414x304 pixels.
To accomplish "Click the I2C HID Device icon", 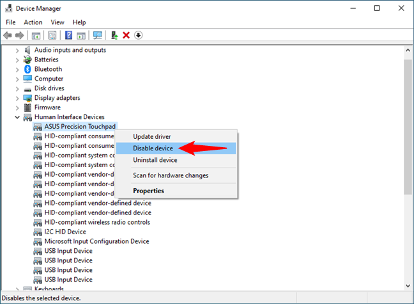I will coord(38,232).
